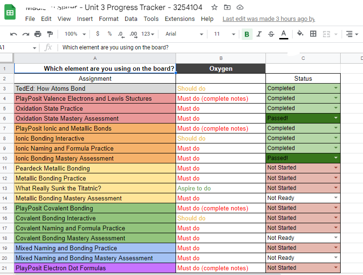Open status dropdown for Metallic Bonding Mastery Assessment
Screen dimensions: 363x275
[x=336, y=198]
